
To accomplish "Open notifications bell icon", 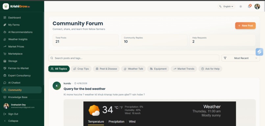I will tap(249, 7).
